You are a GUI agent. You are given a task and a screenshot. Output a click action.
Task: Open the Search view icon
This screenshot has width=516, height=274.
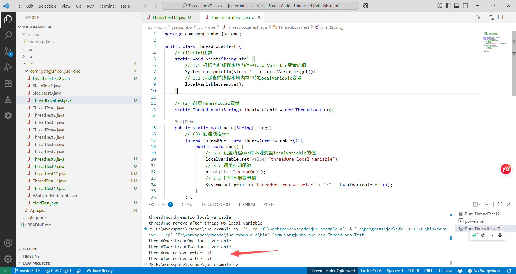click(8, 35)
